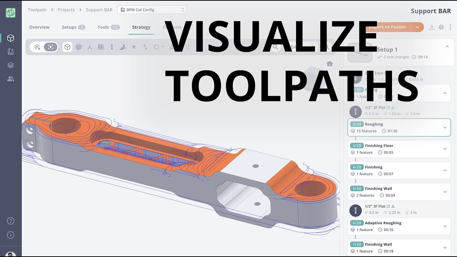Enable the fit-to-frame mode toggle
457x257 pixels.
(x=51, y=47)
